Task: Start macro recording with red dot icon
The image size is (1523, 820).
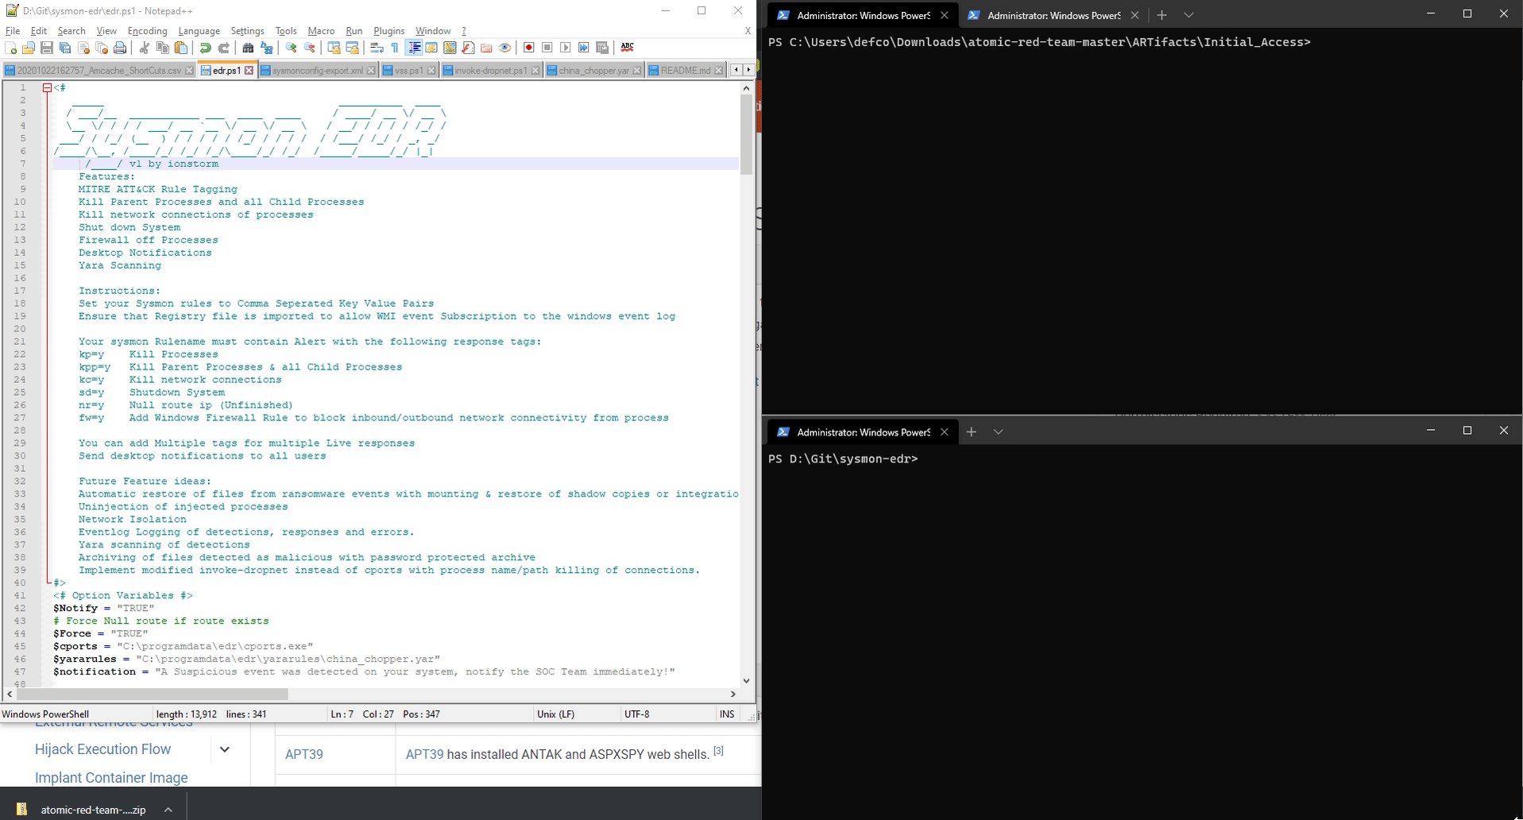Action: click(x=529, y=48)
